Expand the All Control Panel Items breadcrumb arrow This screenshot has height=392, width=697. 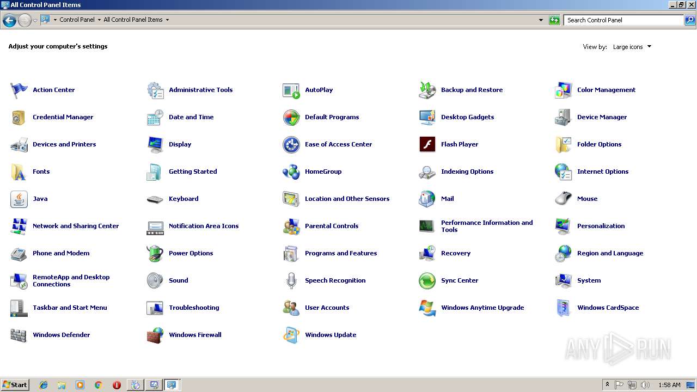[167, 20]
